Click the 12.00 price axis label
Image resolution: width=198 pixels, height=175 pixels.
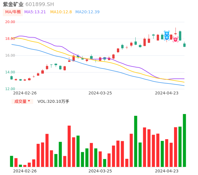[10, 89]
